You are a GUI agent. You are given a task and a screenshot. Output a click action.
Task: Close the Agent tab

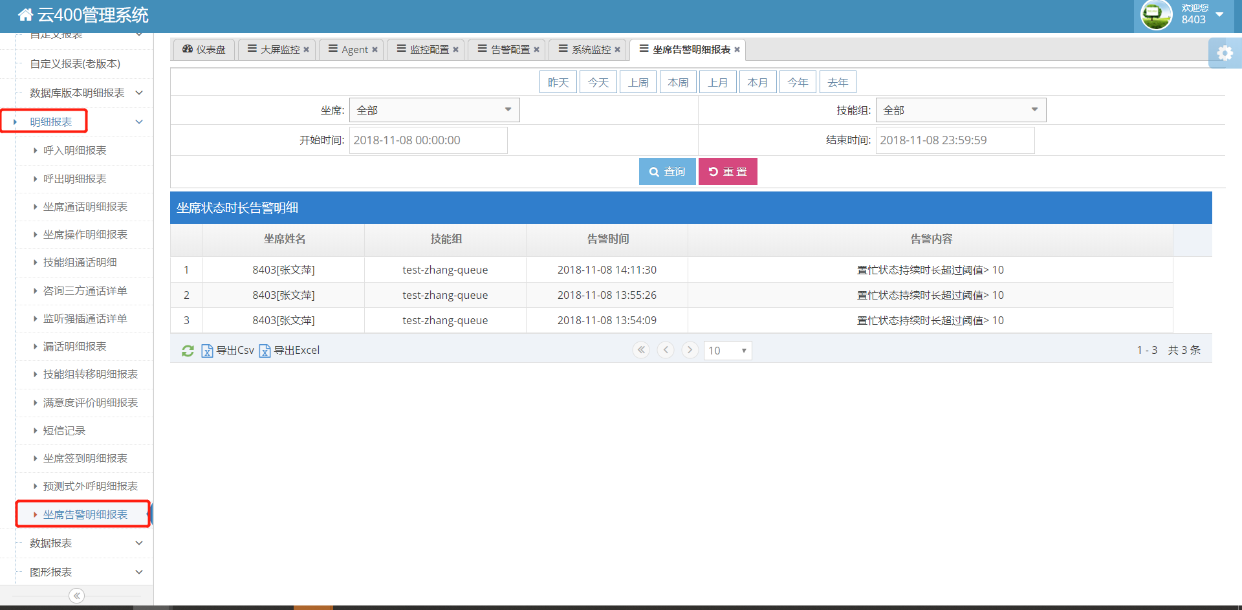coord(375,50)
